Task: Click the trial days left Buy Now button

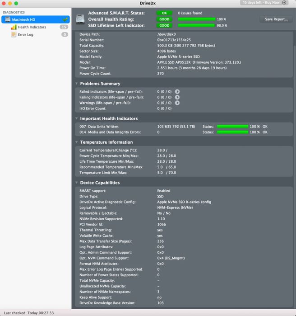Action: click(264, 2)
